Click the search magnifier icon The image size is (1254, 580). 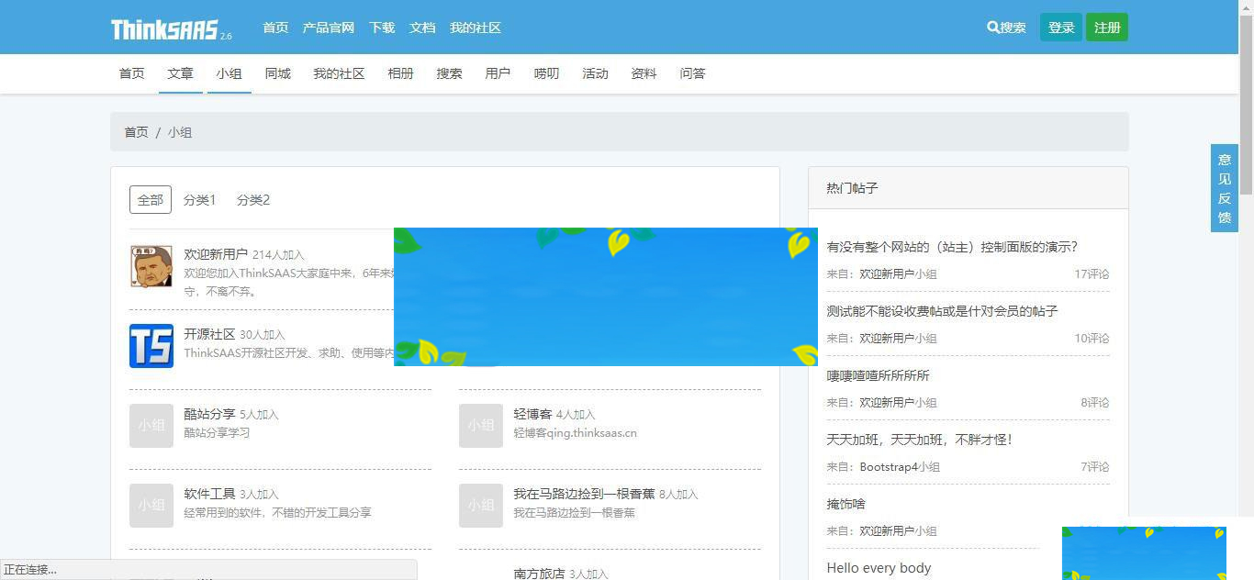[x=992, y=27]
